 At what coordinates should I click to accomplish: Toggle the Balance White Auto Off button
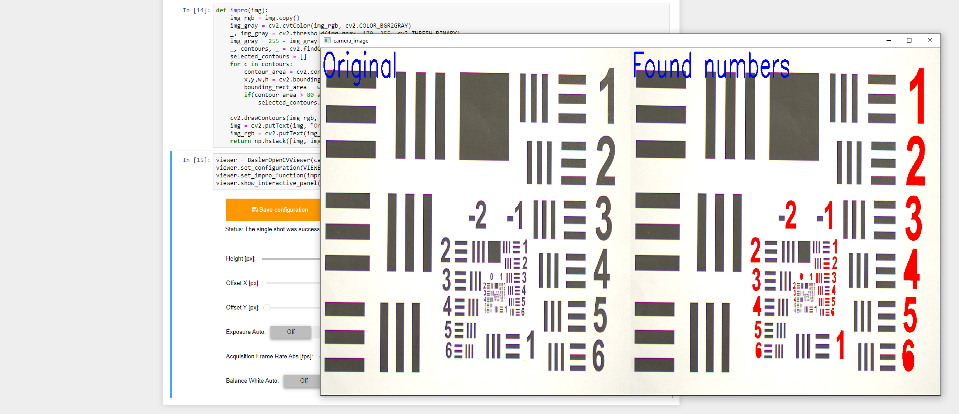302,381
